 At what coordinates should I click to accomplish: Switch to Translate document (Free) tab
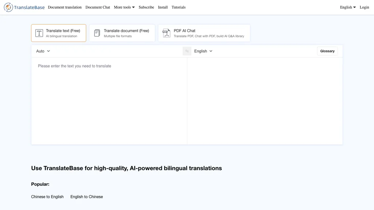(x=122, y=33)
